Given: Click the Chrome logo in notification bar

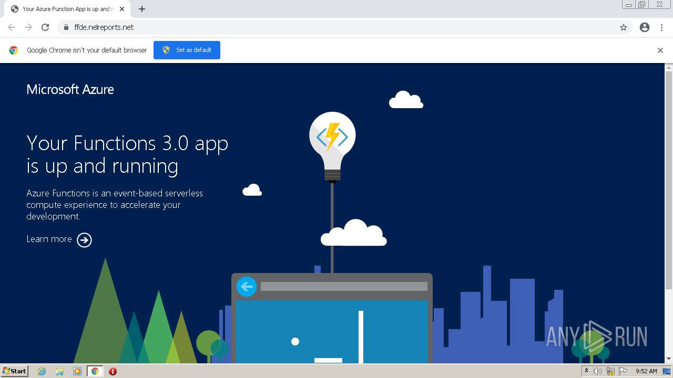Looking at the screenshot, I should (14, 50).
